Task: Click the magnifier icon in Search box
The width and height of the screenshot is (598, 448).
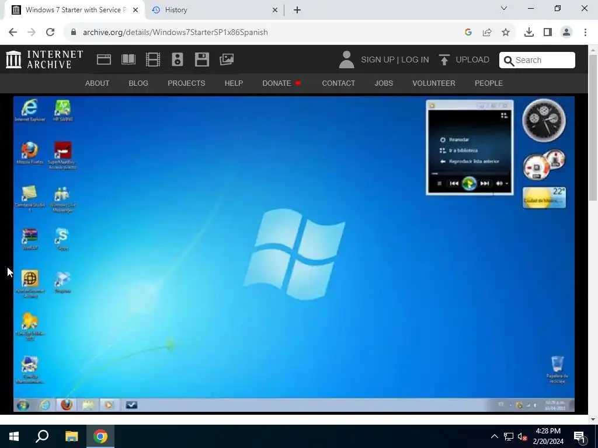Action: [509, 61]
